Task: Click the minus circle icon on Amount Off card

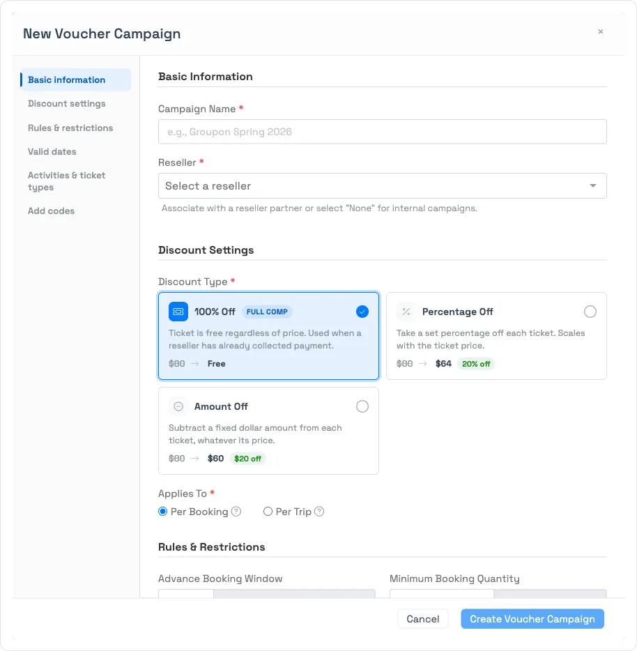Action: (x=178, y=406)
